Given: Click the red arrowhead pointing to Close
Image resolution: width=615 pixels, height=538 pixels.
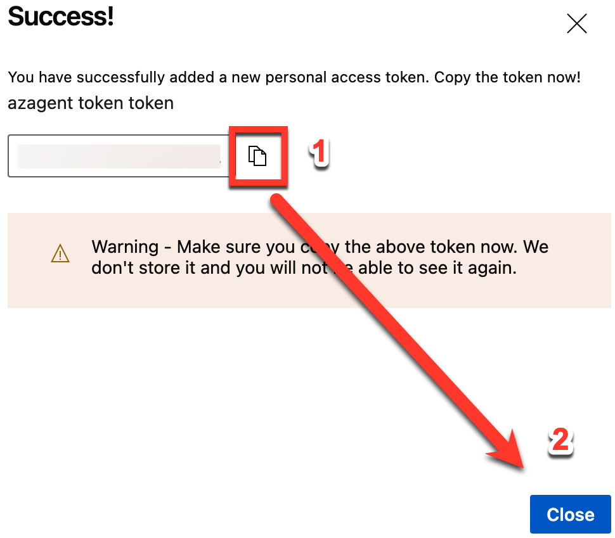Looking at the screenshot, I should 508,450.
